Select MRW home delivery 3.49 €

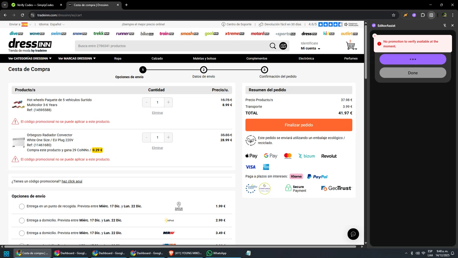22,233
